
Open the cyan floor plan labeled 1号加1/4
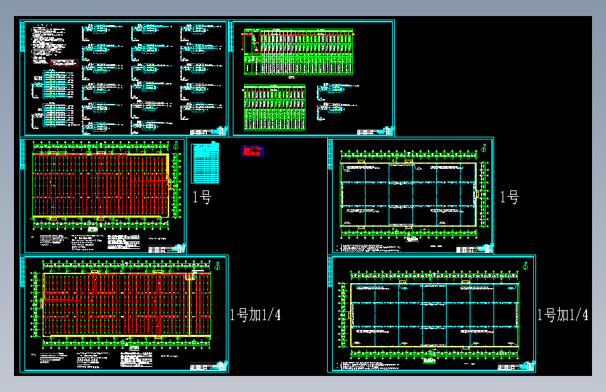click(431, 313)
